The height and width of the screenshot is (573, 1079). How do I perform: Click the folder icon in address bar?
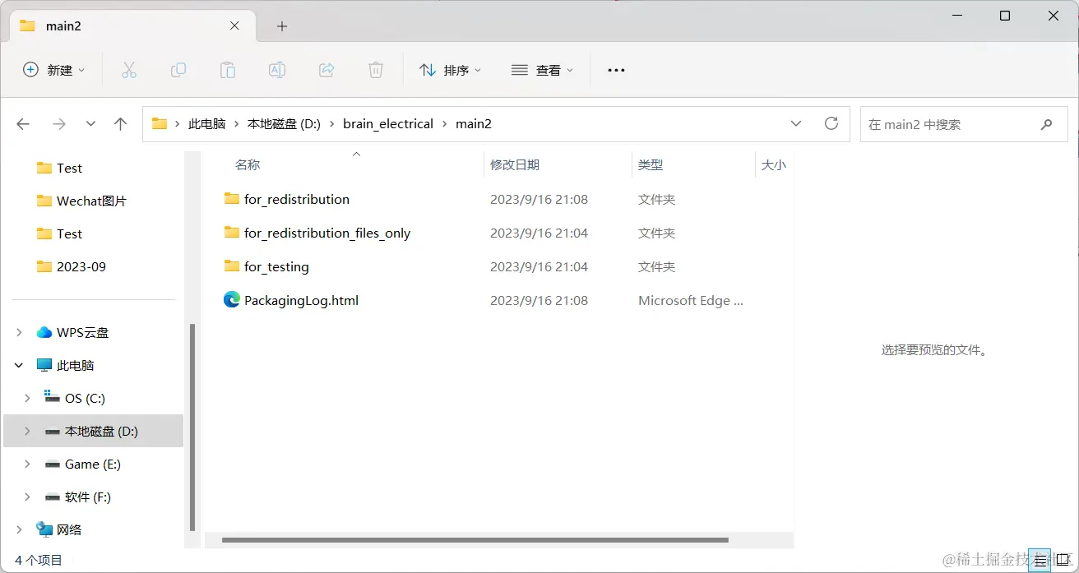coord(160,124)
